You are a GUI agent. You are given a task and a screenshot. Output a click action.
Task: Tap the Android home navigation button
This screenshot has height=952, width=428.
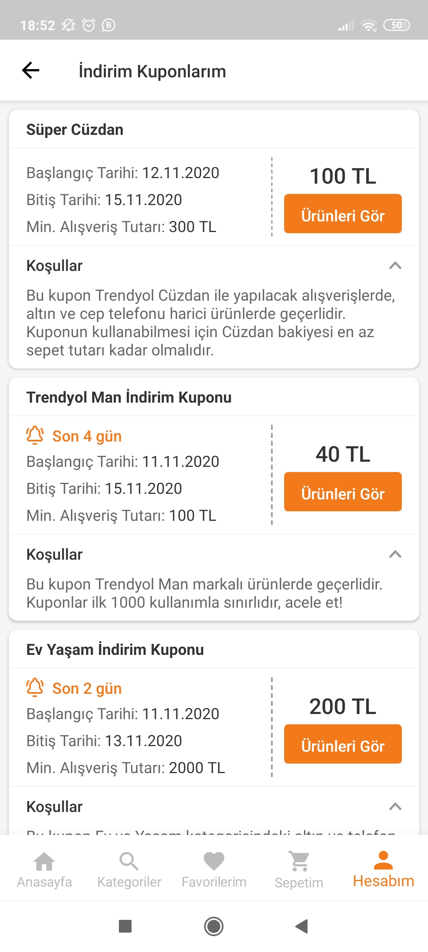pyautogui.click(x=214, y=927)
